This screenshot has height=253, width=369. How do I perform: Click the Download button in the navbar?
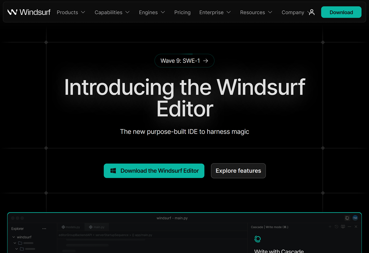coord(341,12)
